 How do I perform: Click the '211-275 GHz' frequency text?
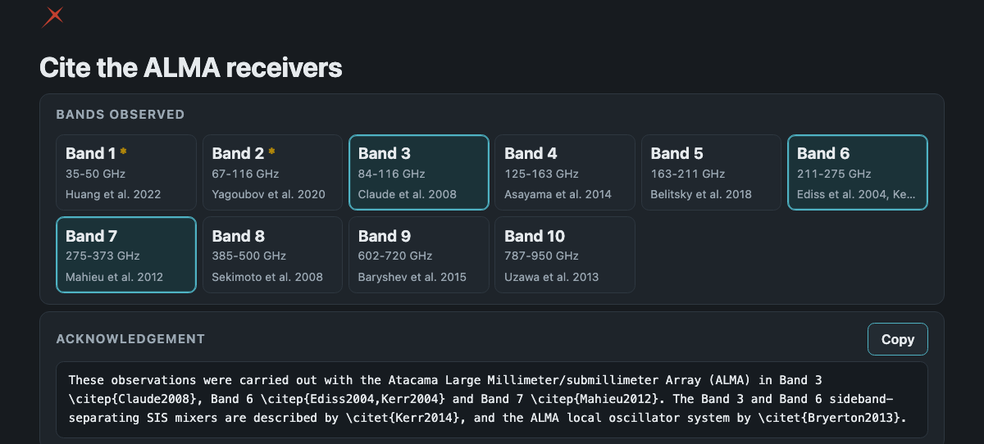(834, 174)
